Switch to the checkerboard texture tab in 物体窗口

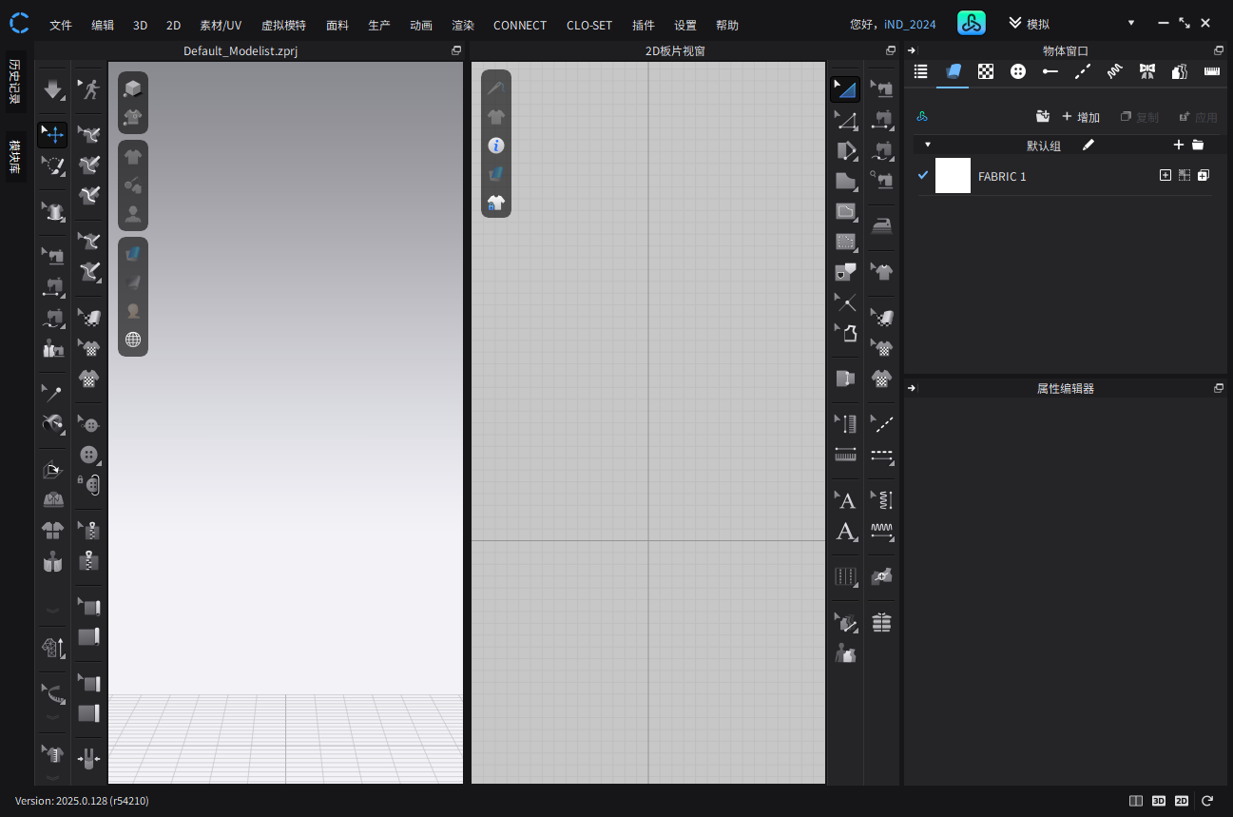(x=986, y=71)
